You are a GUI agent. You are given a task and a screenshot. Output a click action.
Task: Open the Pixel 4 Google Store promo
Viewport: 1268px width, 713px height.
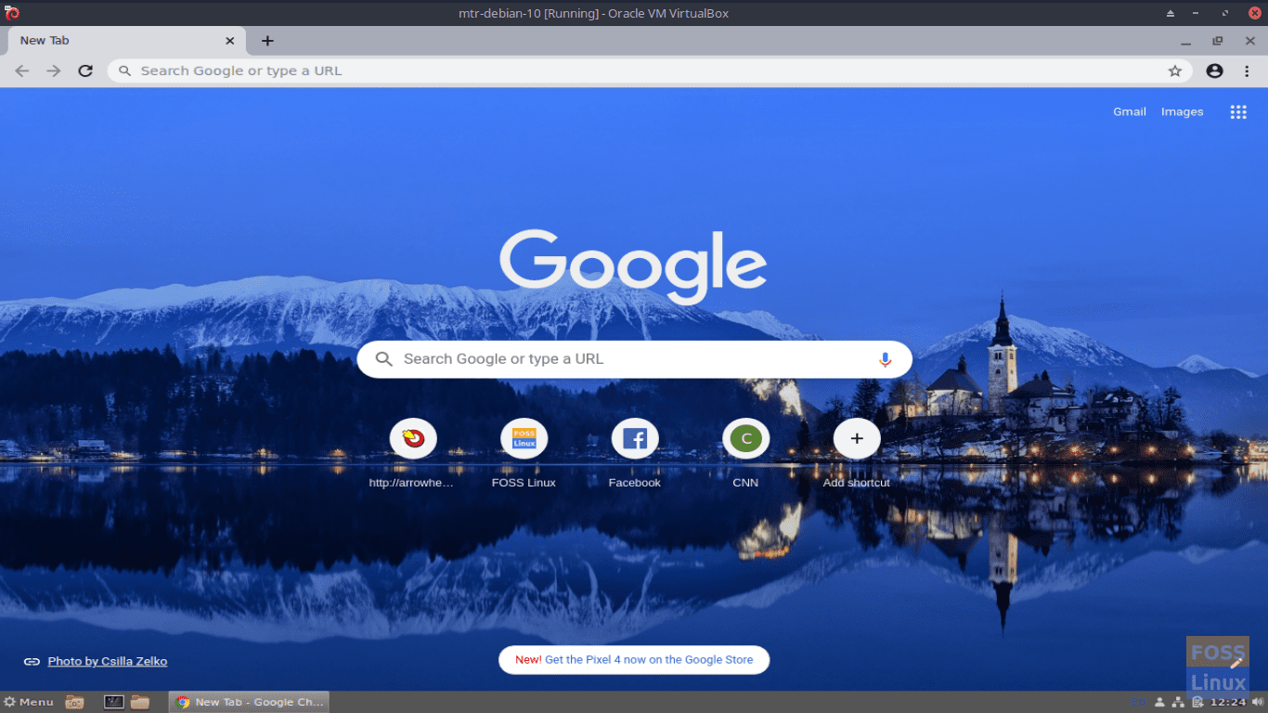click(x=634, y=660)
